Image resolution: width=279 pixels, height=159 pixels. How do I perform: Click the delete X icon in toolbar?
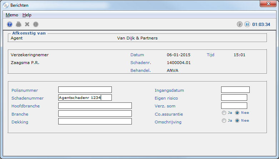pos(27,24)
